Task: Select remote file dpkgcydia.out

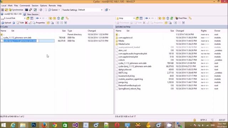Action: click(125, 70)
